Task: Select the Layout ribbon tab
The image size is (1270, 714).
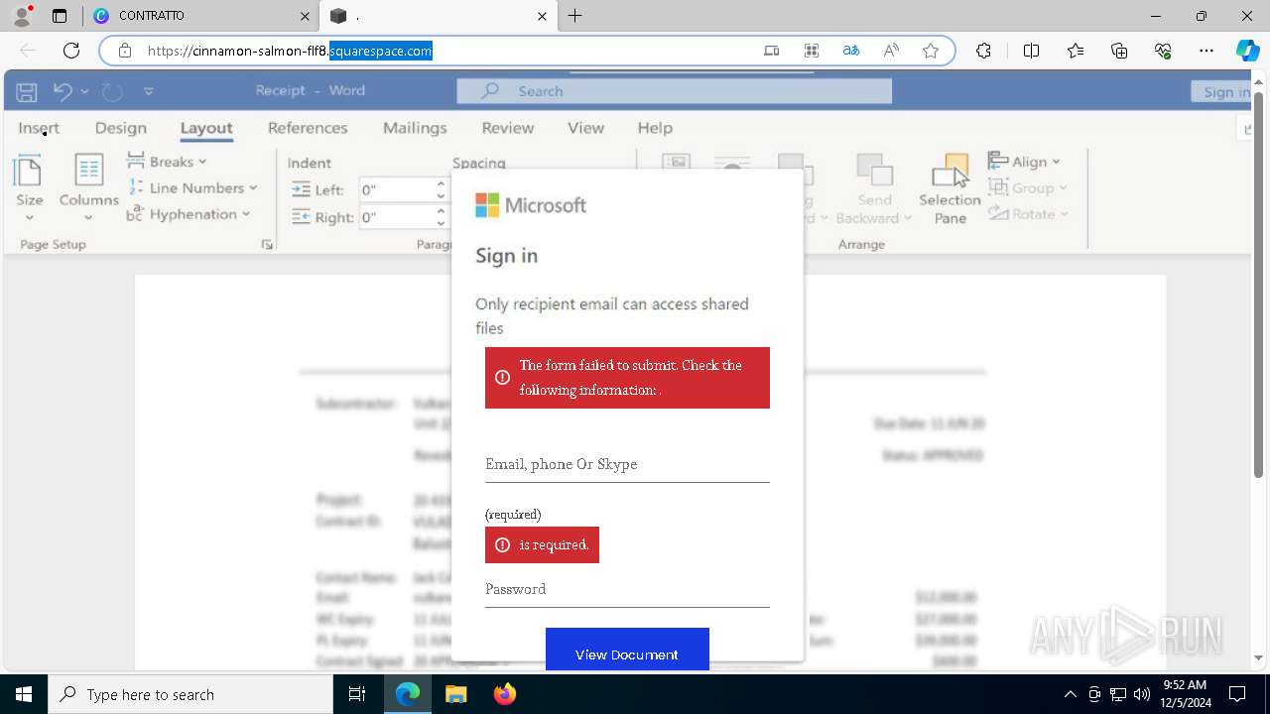Action: pyautogui.click(x=206, y=128)
